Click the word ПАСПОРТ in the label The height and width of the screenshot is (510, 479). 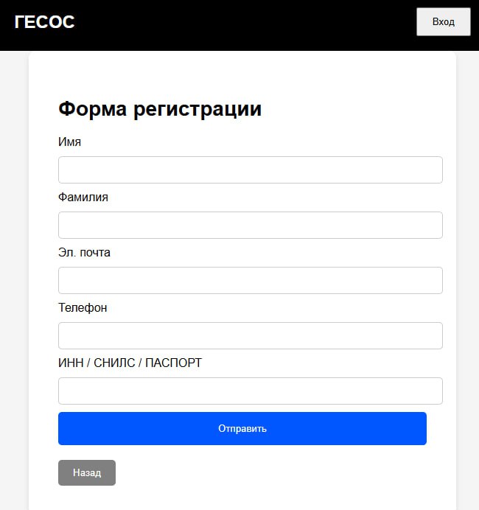[x=173, y=363]
